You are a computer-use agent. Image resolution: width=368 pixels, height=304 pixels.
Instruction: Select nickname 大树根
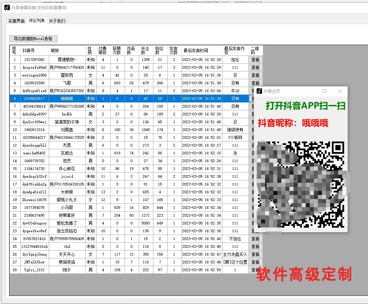coord(67,192)
